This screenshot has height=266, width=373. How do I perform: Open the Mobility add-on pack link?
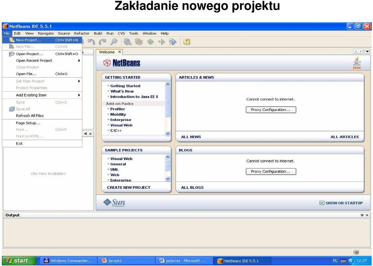point(118,114)
